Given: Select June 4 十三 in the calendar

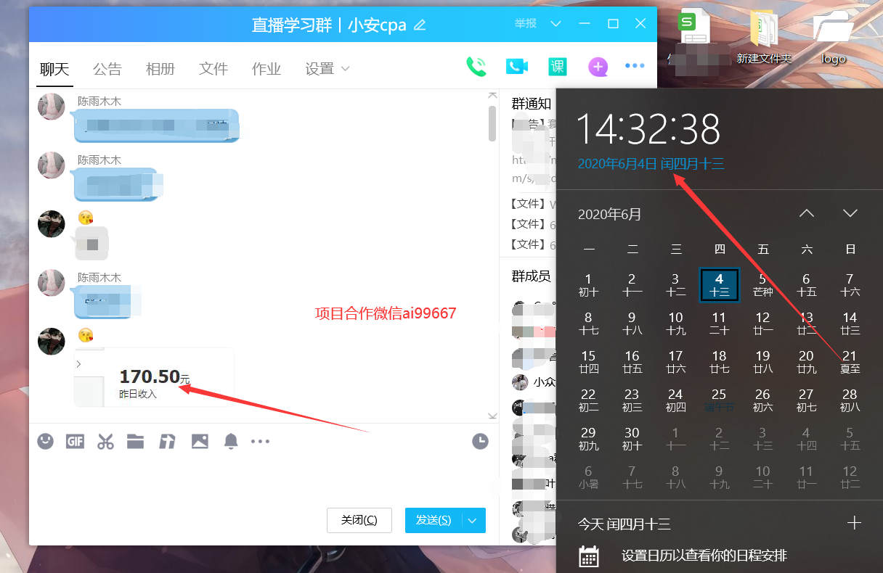Looking at the screenshot, I should click(x=719, y=285).
